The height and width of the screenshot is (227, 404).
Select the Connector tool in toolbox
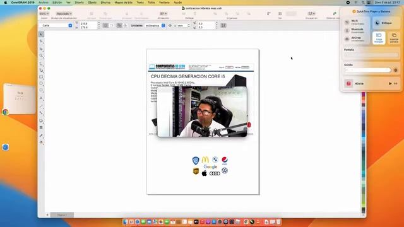[x=41, y=113]
